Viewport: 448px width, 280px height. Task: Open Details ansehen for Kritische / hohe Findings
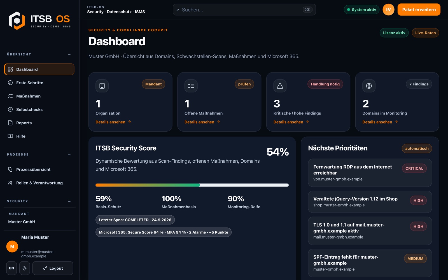coord(291,122)
